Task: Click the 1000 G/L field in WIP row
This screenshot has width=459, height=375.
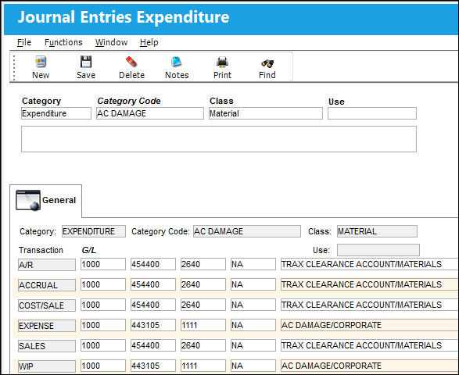Action: (x=103, y=366)
